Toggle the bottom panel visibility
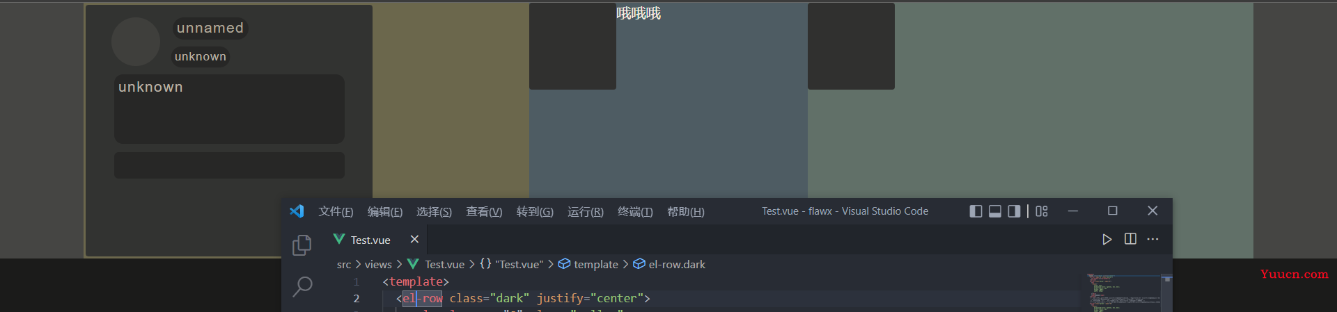 click(995, 211)
